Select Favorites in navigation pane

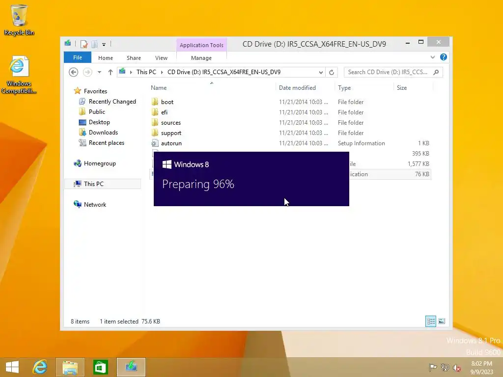[x=95, y=91]
